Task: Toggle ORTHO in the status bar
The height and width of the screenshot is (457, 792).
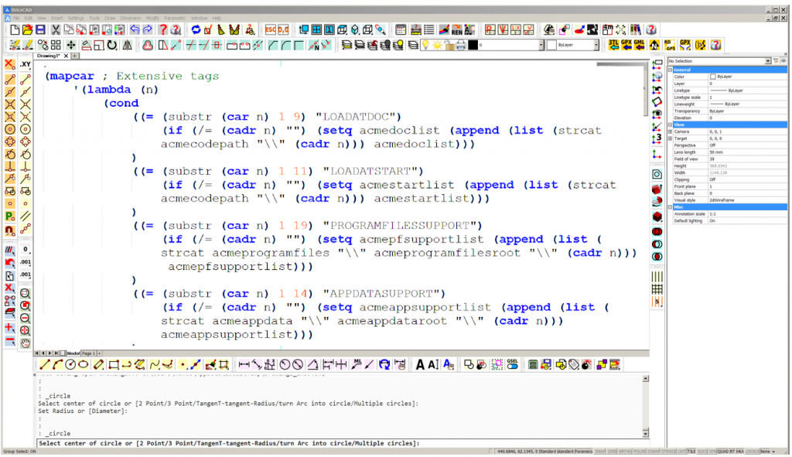Action: (625, 452)
